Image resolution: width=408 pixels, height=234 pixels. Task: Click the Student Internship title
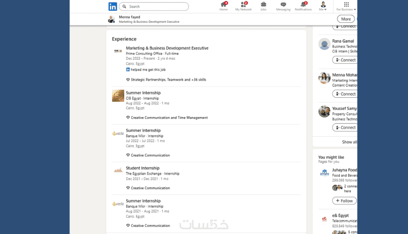click(143, 168)
